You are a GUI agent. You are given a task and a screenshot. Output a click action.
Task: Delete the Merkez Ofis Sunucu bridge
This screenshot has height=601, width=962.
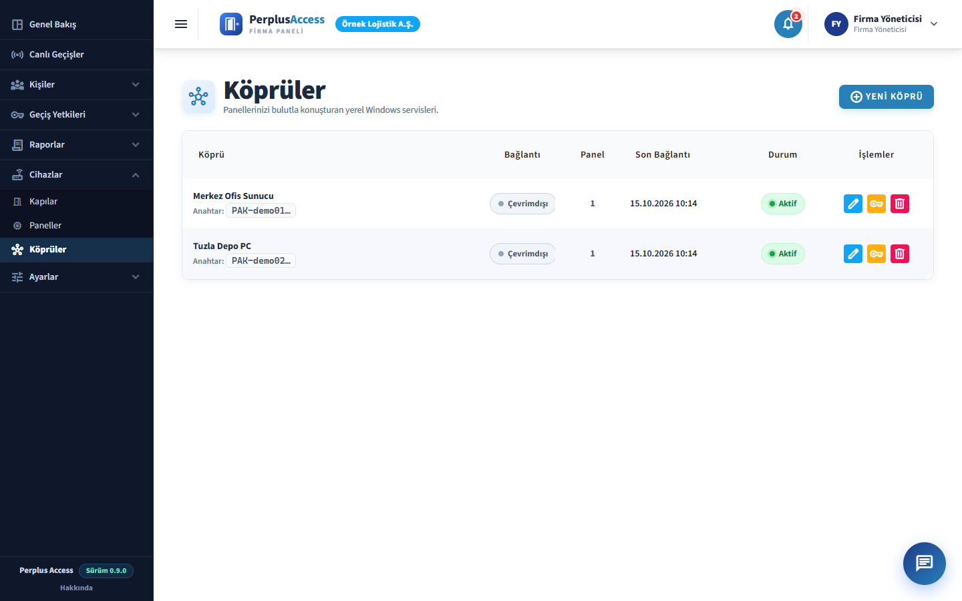coord(900,204)
